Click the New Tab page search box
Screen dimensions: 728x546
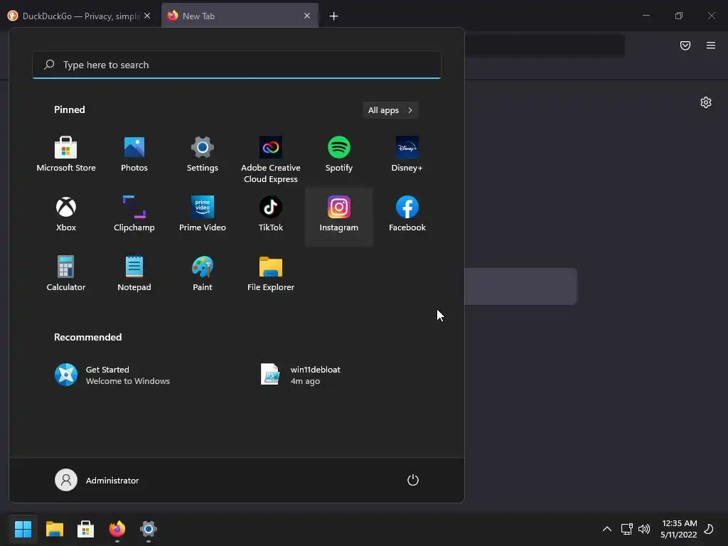pyautogui.click(x=521, y=287)
